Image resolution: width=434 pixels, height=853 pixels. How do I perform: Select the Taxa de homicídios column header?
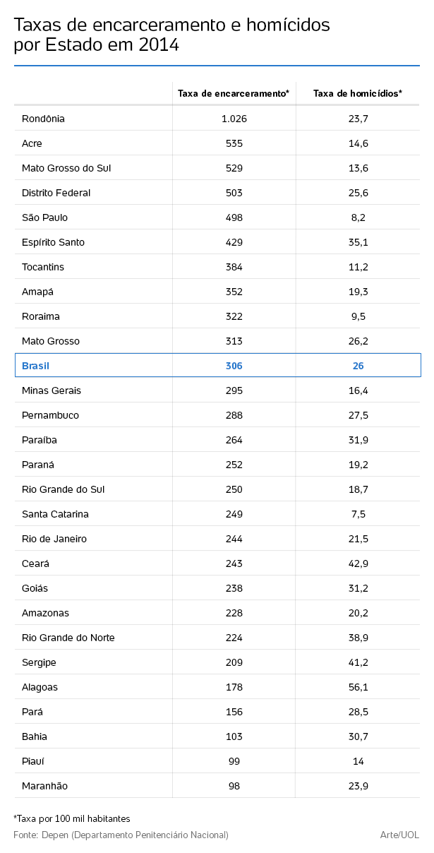pyautogui.click(x=358, y=93)
